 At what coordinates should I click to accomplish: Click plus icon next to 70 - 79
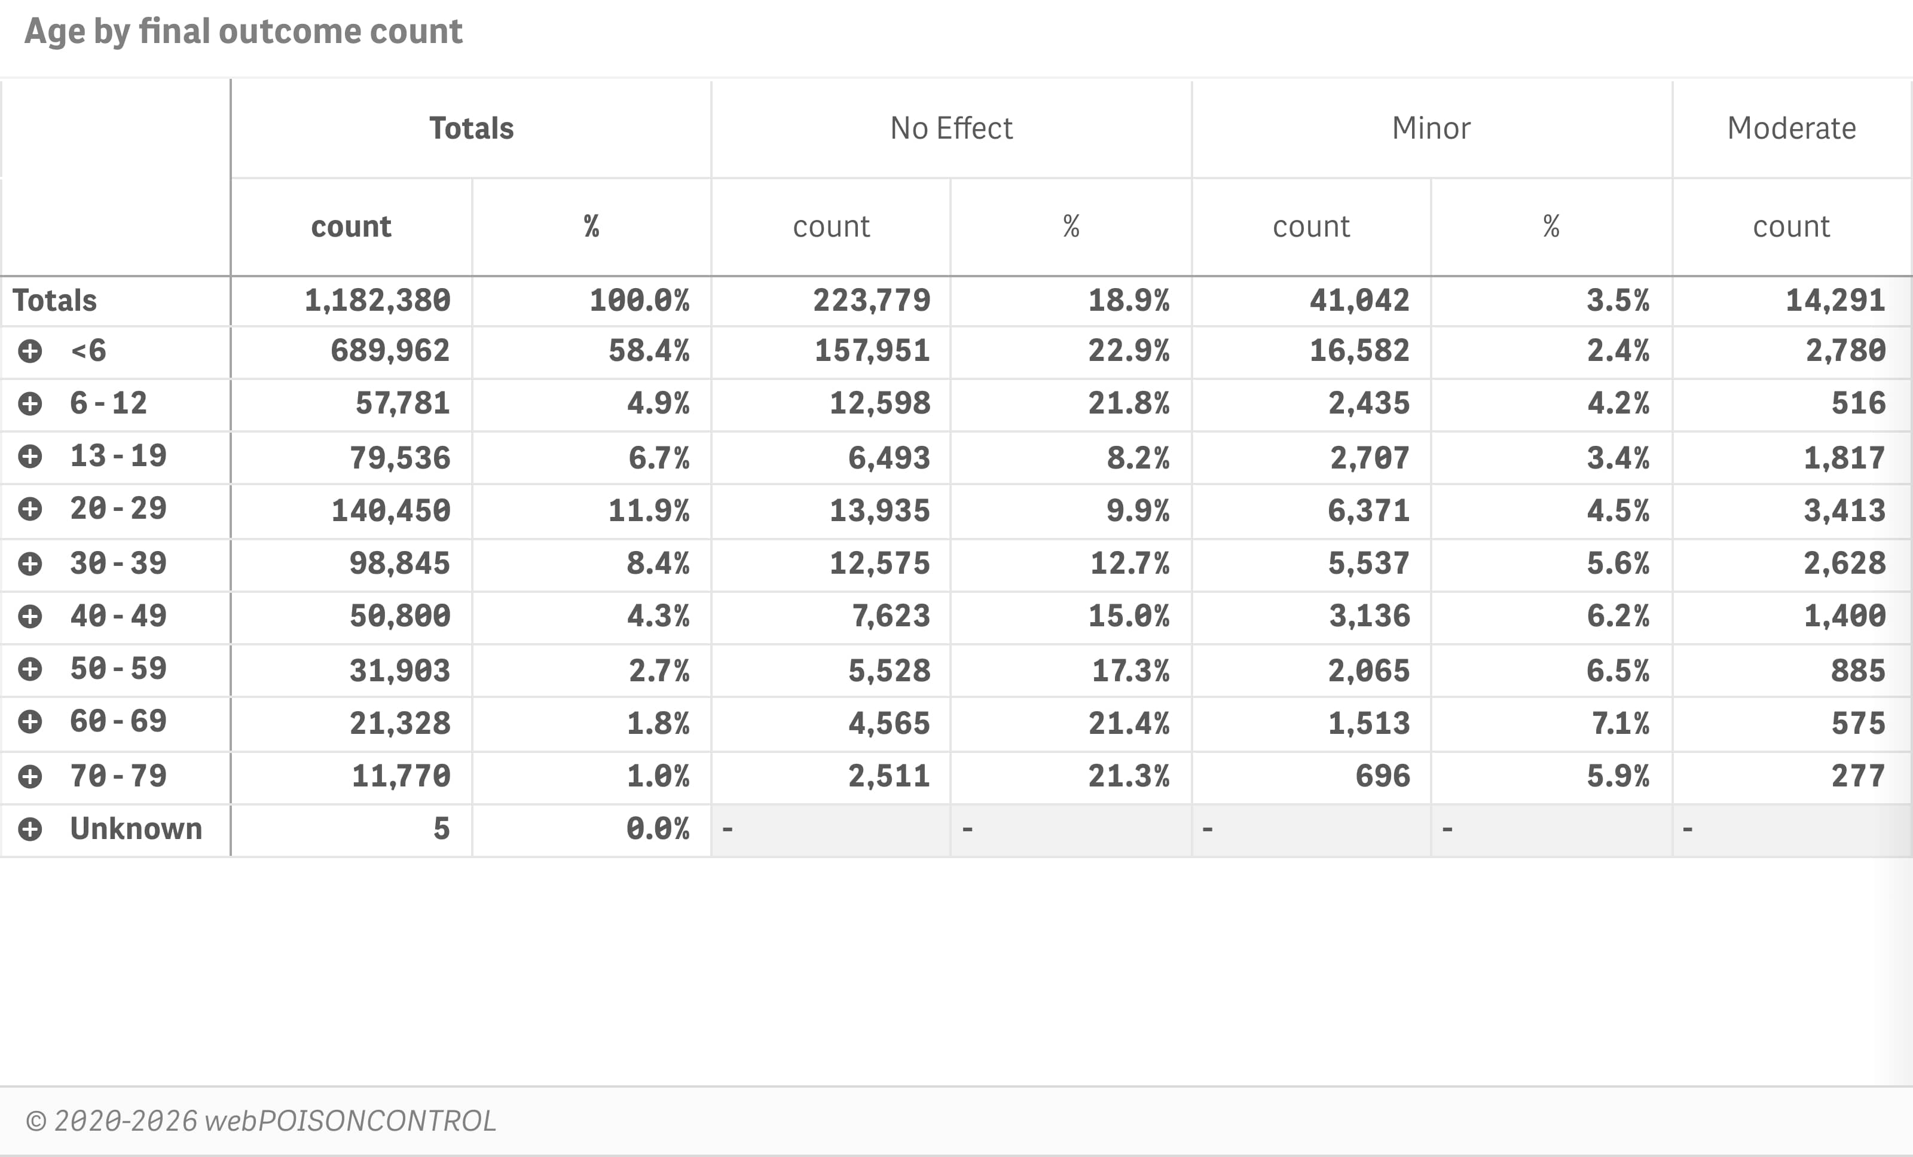coord(30,776)
